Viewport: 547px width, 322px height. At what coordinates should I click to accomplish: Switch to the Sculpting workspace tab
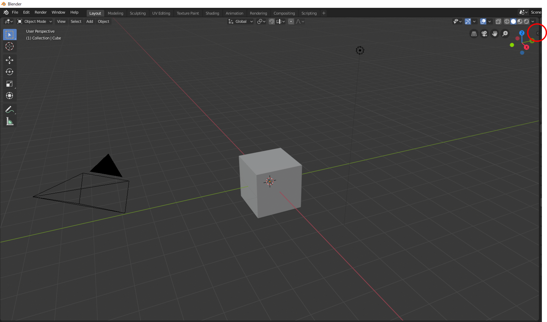pos(138,13)
